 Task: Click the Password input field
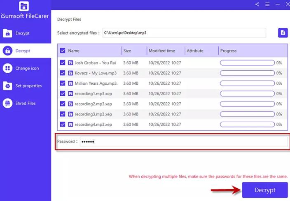pyautogui.click(x=183, y=141)
